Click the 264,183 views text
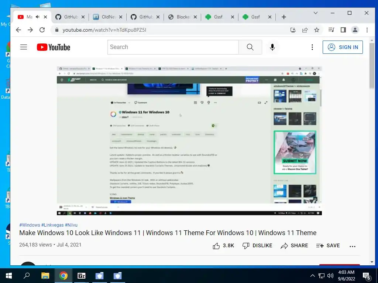 click(35, 245)
